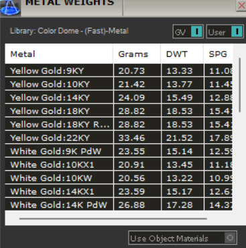Click the 20.73 grams value
The image size is (246, 248).
[x=131, y=71]
